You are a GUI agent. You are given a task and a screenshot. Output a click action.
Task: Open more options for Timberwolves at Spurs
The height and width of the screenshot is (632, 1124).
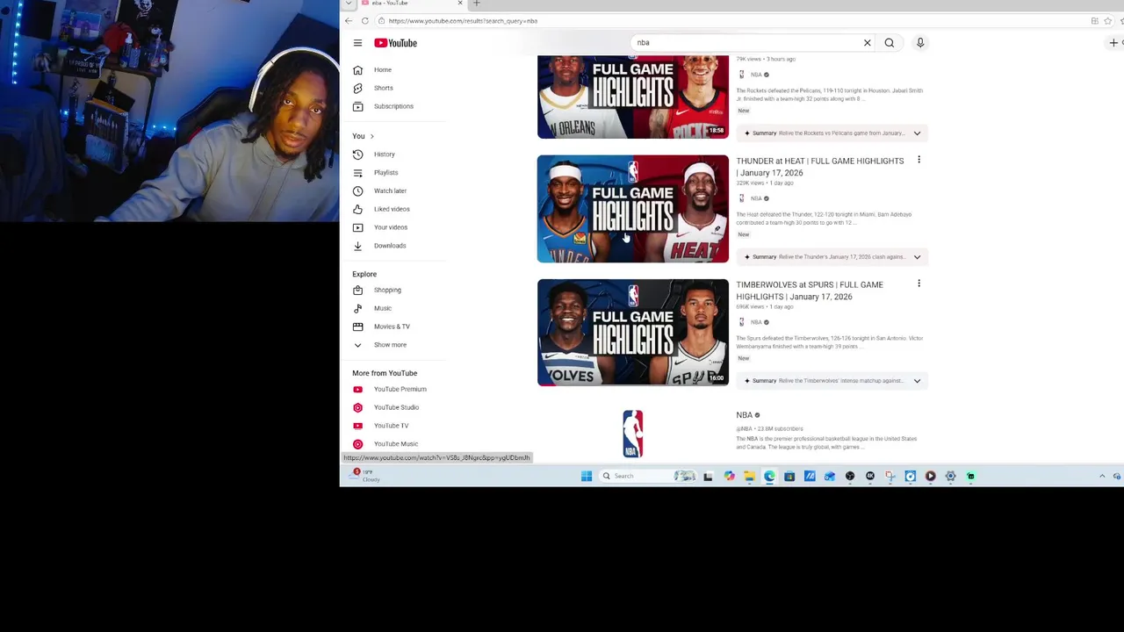tap(919, 284)
